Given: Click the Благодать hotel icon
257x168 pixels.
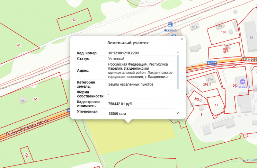Looking at the screenshot, I should 242,82.
